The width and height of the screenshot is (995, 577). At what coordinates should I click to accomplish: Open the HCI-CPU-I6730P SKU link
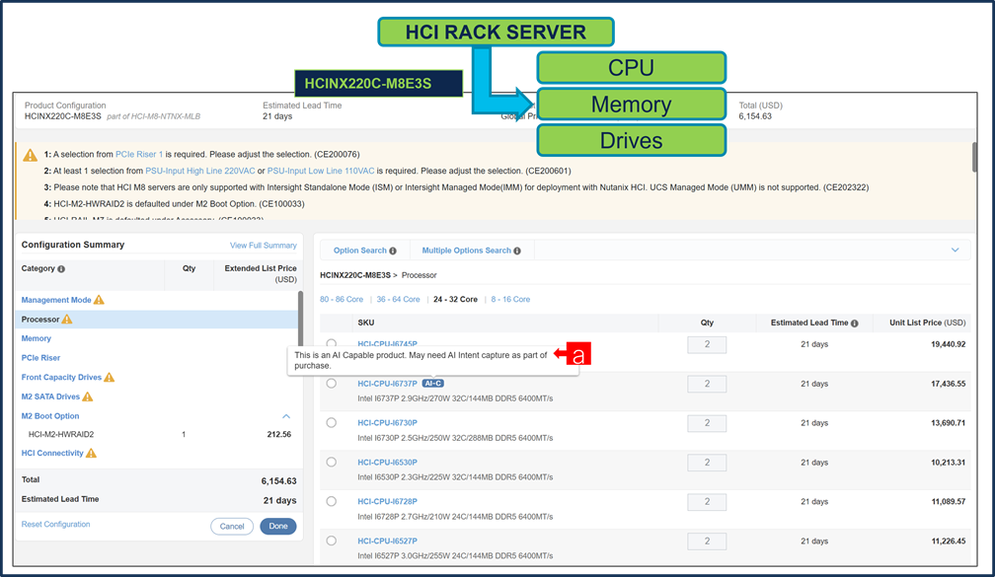click(387, 423)
